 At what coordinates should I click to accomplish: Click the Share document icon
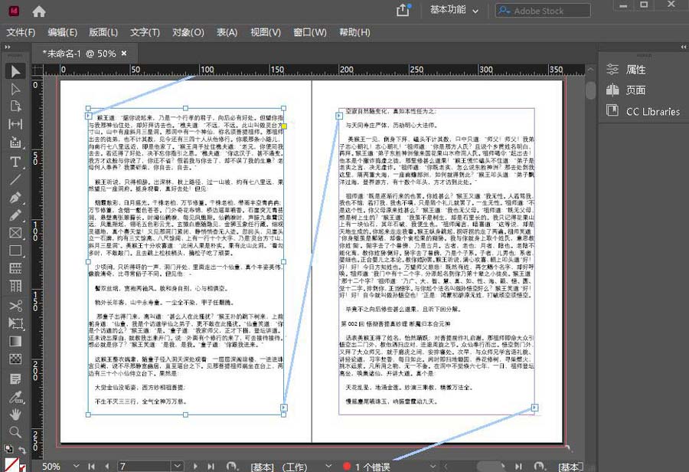pos(403,10)
